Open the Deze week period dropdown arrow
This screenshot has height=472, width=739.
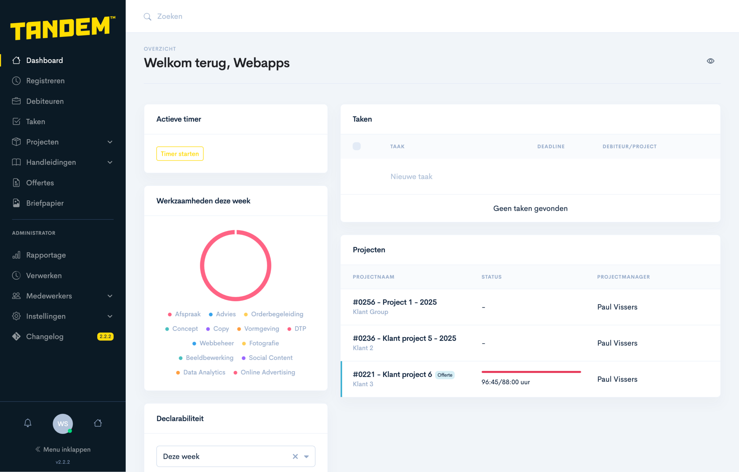click(306, 457)
